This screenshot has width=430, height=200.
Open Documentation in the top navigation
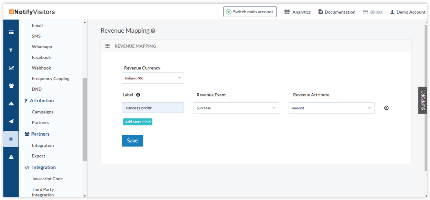337,12
